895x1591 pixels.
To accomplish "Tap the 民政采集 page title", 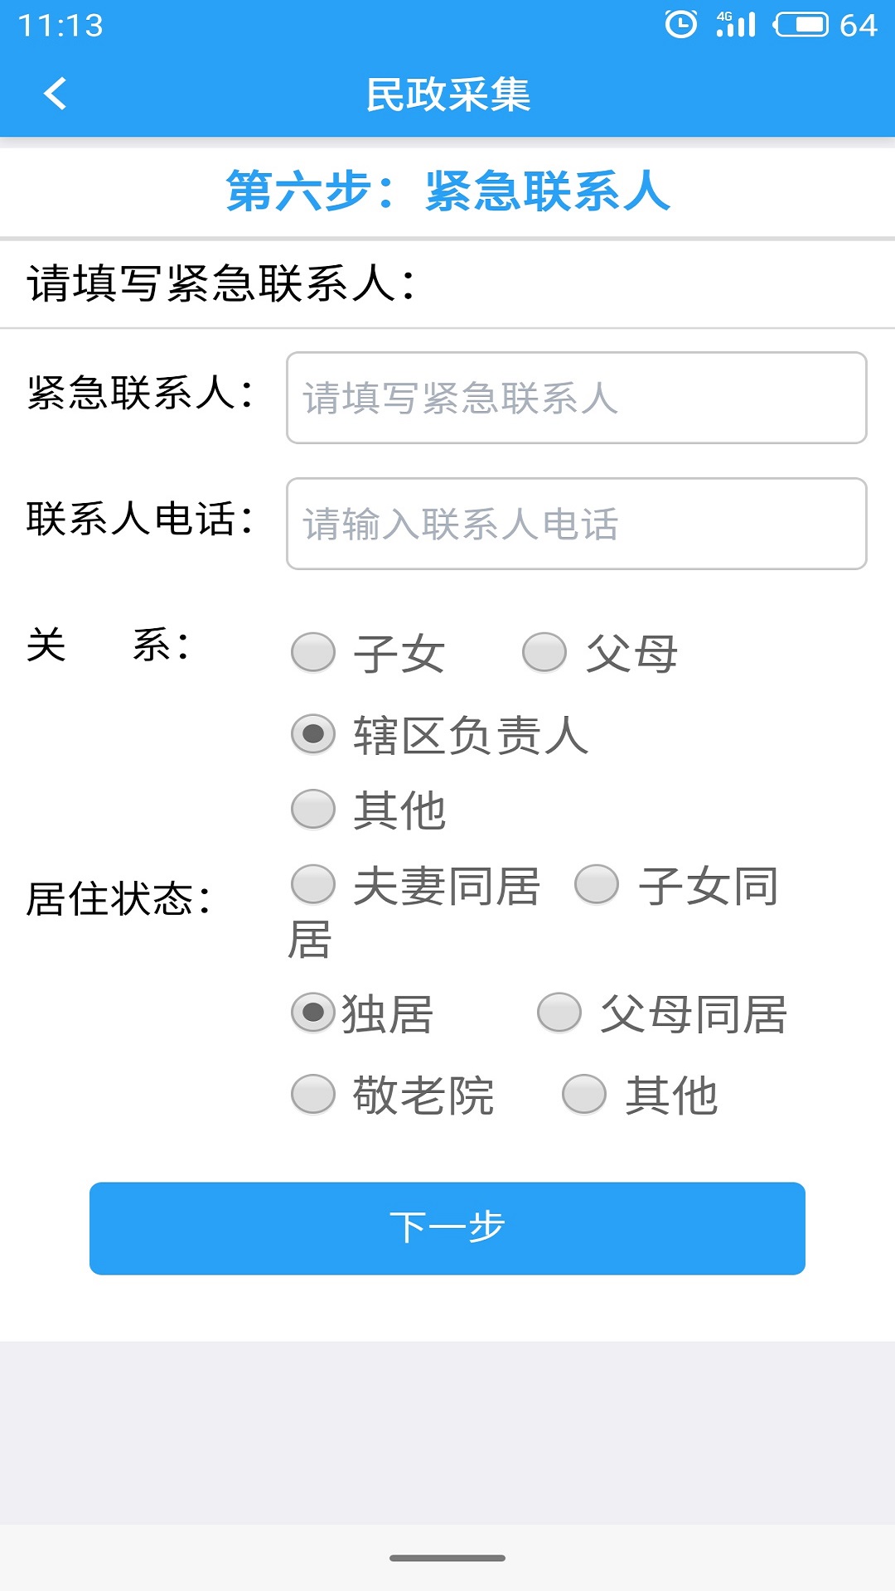I will pos(447,94).
